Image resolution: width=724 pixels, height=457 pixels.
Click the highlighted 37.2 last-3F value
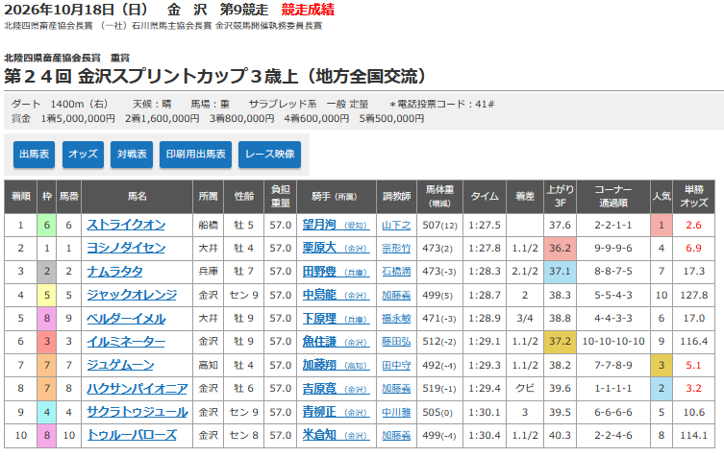pos(561,342)
